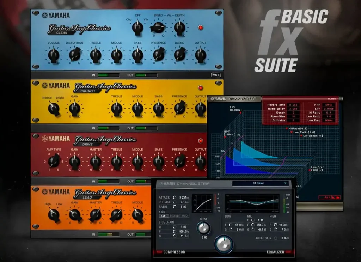Adjust the compressor ATTACK mini knob
The width and height of the screenshot is (361, 262).
pyautogui.click(x=175, y=197)
